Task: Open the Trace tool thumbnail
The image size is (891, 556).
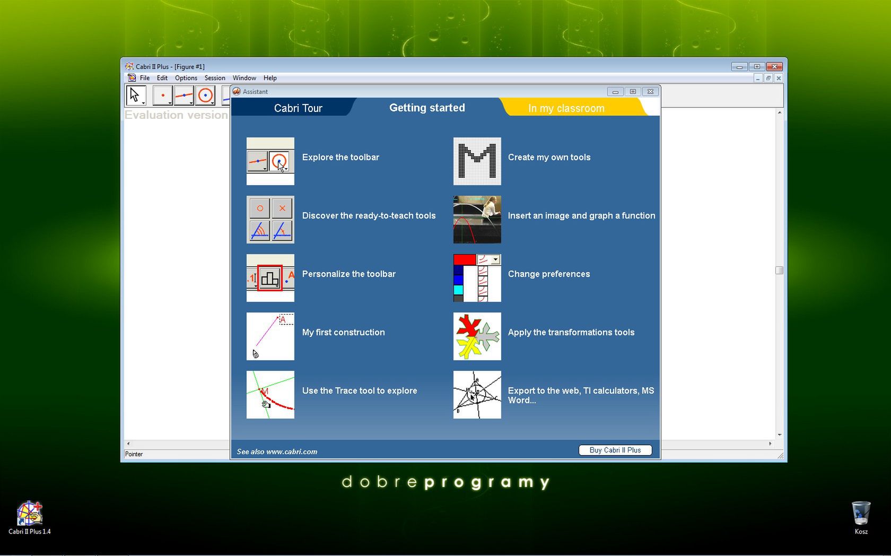Action: [x=270, y=395]
